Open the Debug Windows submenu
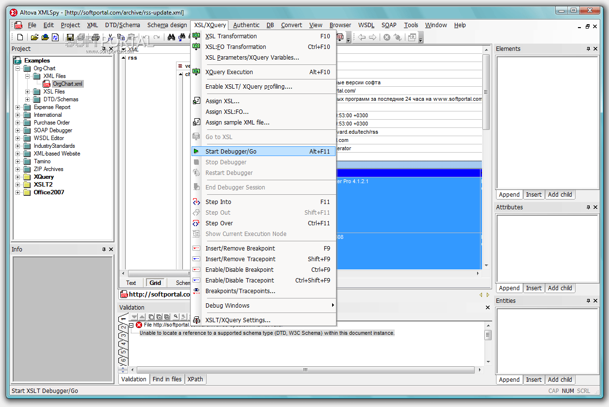This screenshot has width=609, height=407. click(x=263, y=306)
